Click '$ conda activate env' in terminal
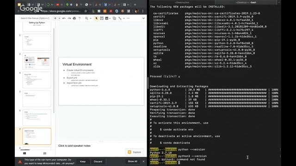 [x=177, y=130]
